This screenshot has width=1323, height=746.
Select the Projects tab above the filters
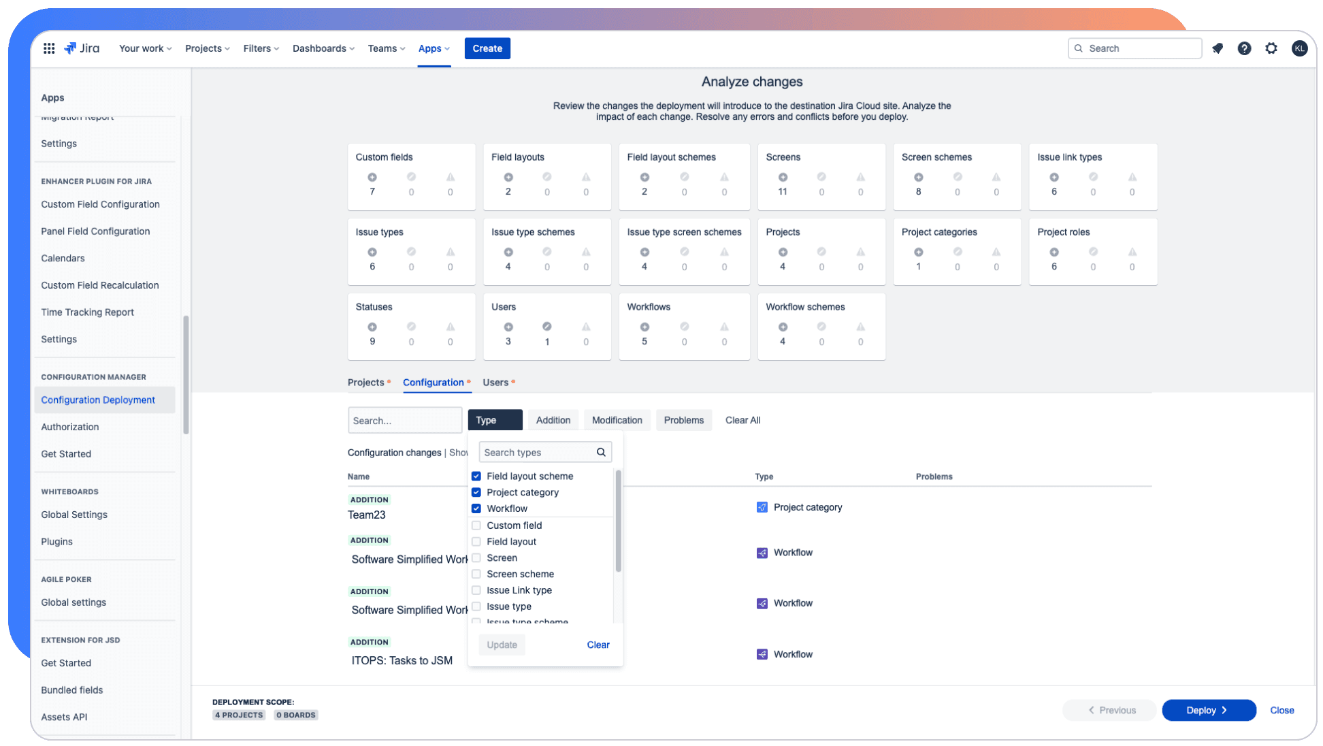point(366,382)
